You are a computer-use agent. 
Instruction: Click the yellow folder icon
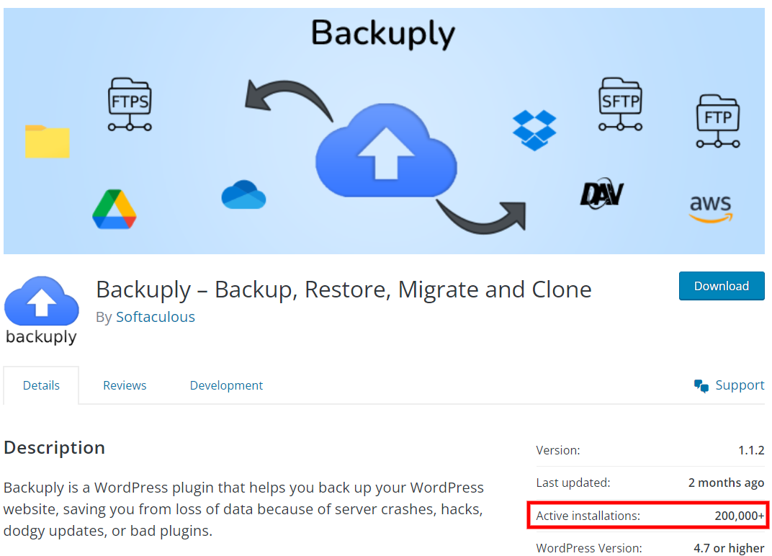[48, 141]
